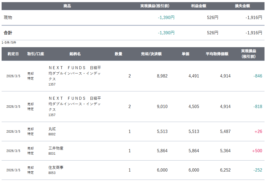The width and height of the screenshot is (268, 182).
Task: Click the 利益金額 summary column header
Action: coord(199,6)
